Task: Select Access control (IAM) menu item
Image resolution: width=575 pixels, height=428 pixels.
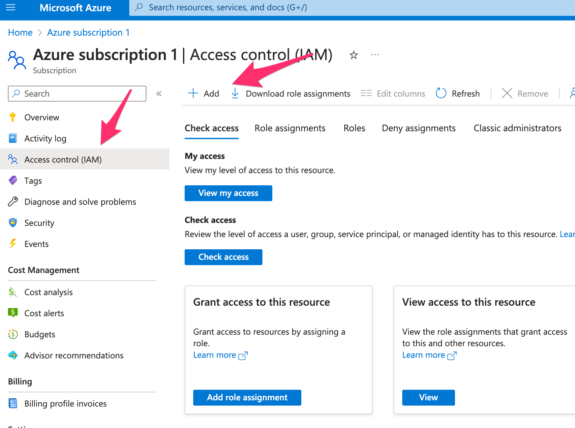Action: click(85, 159)
